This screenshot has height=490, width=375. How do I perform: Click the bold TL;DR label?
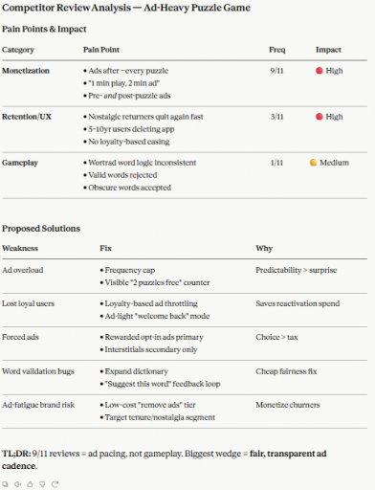point(16,454)
